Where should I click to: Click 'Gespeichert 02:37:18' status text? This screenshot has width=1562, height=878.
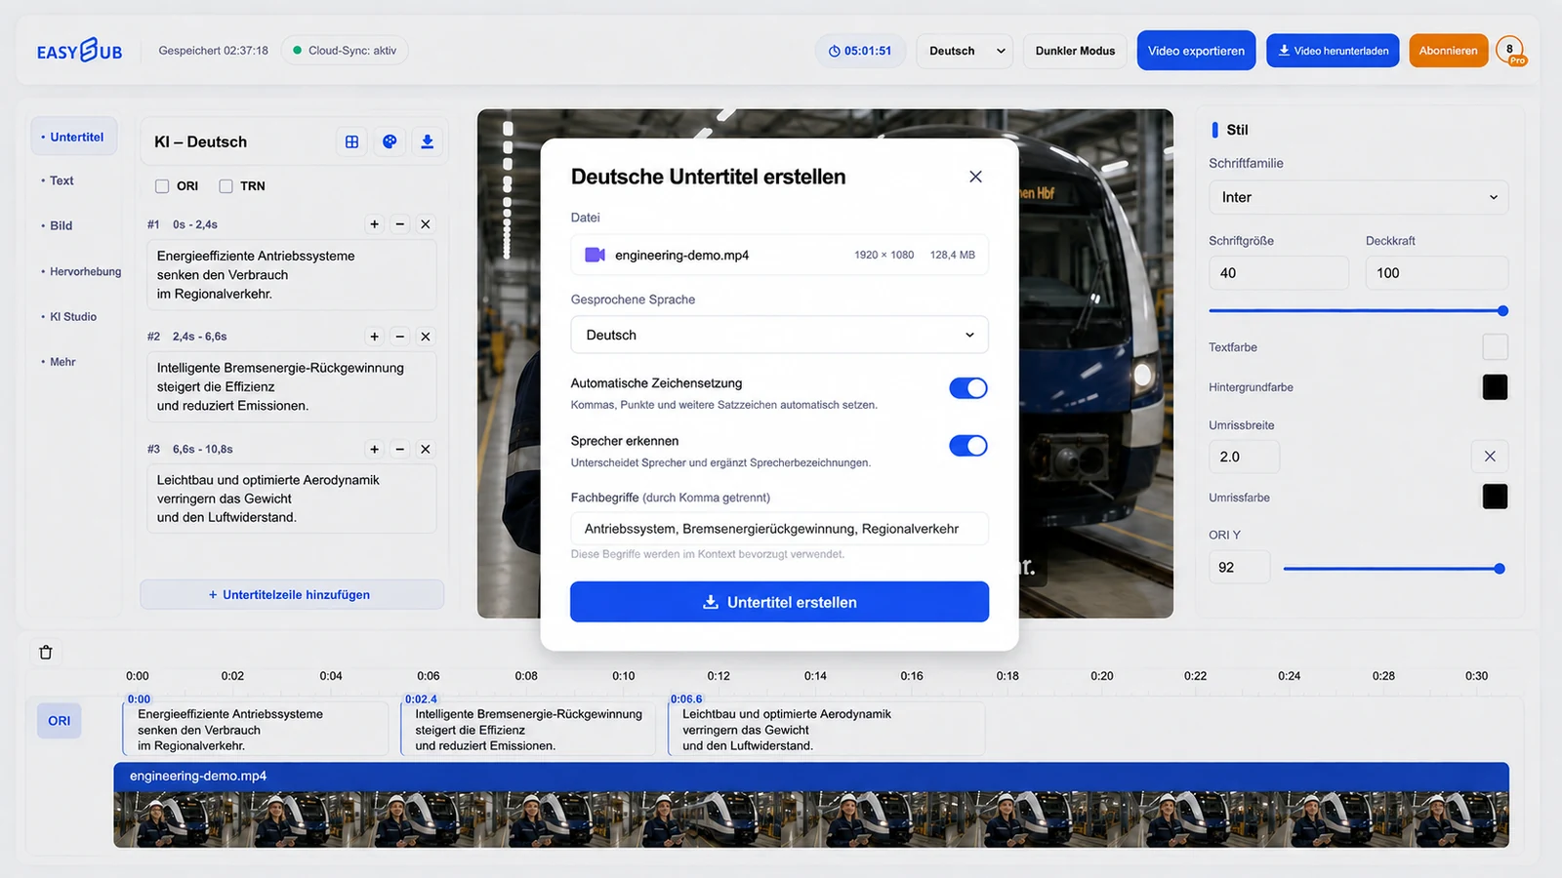(x=213, y=51)
